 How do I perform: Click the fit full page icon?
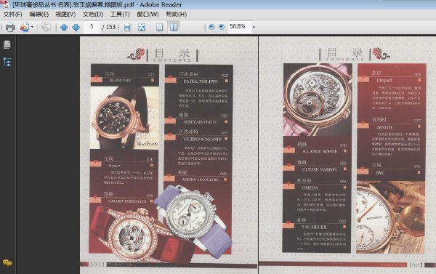click(142, 27)
